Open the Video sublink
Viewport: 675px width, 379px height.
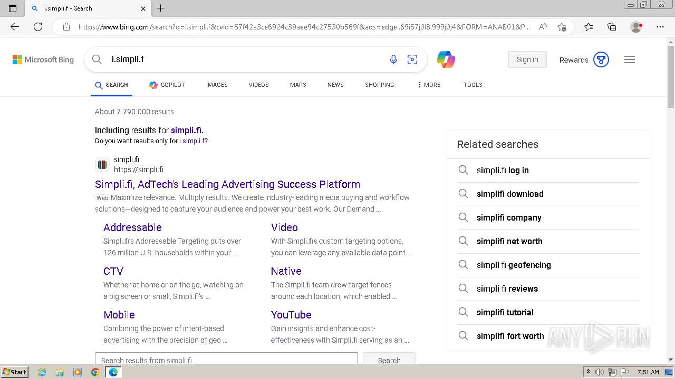284,227
